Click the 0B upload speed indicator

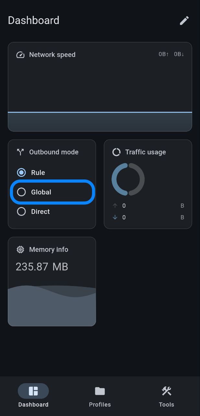point(164,54)
